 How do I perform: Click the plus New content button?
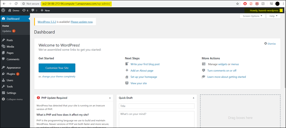(45, 11)
